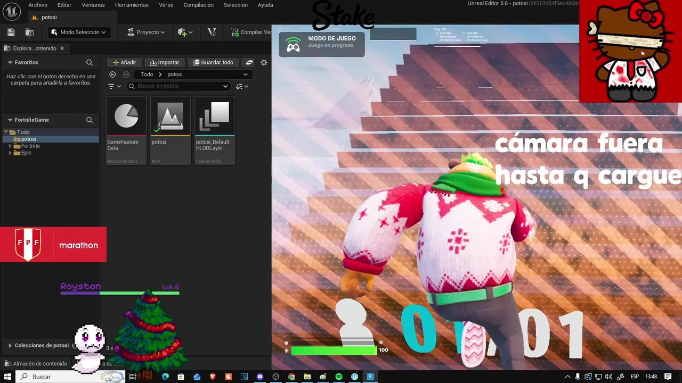Click the Fab icon next to Guardar todo
The height and width of the screenshot is (383, 682).
click(249, 62)
